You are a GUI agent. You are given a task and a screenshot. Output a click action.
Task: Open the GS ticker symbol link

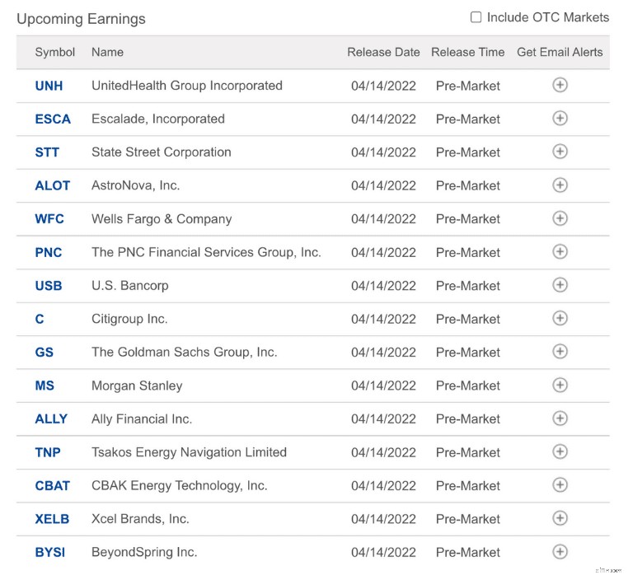click(x=45, y=353)
